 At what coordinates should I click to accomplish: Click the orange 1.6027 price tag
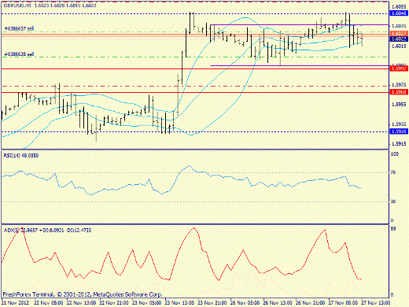(399, 34)
